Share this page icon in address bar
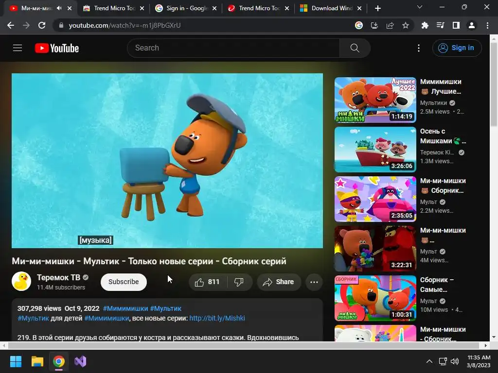The height and width of the screenshot is (373, 498). (x=390, y=25)
